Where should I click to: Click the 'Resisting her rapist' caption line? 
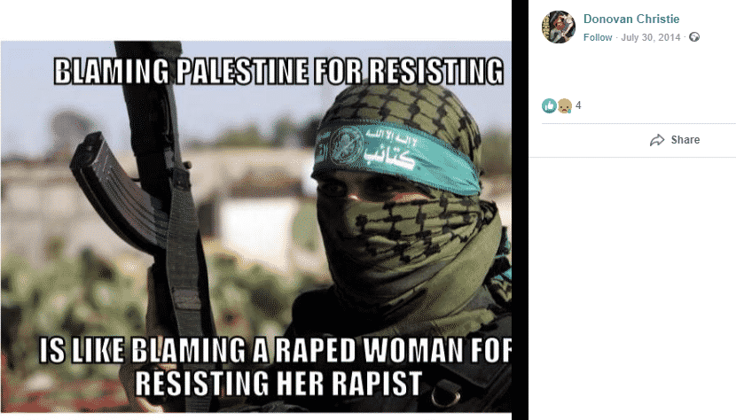click(x=278, y=384)
